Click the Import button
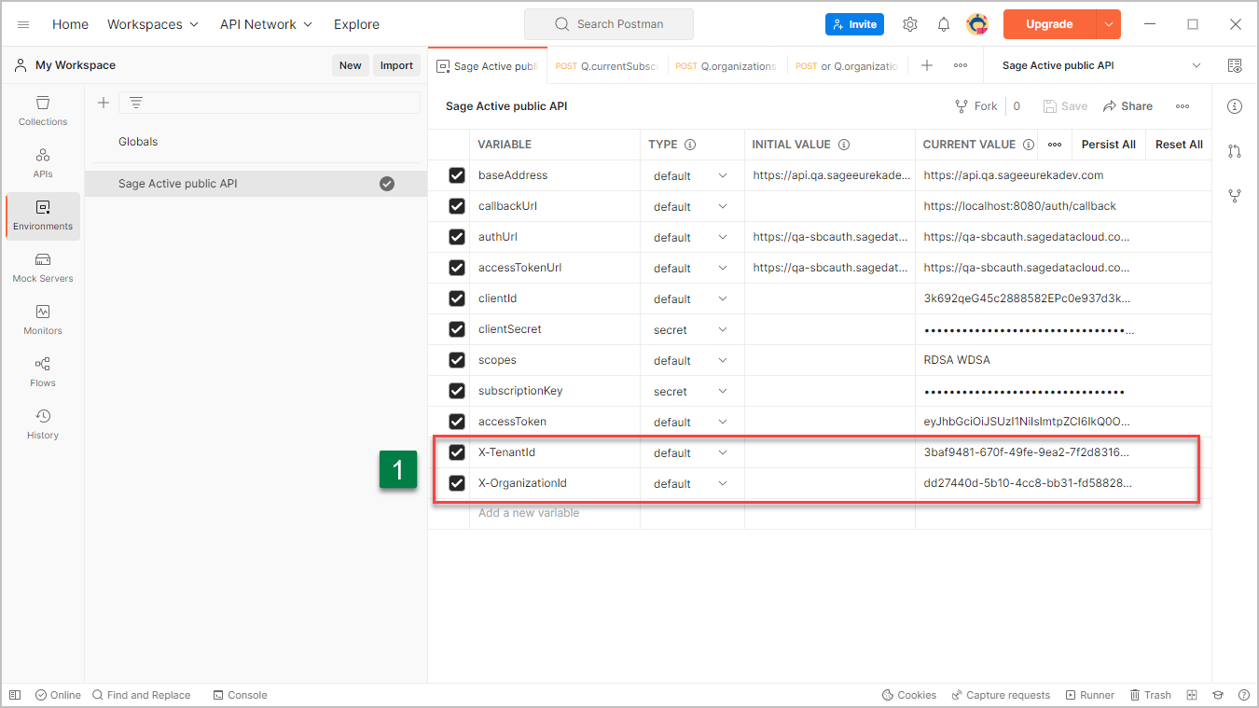This screenshot has width=1259, height=708. coord(396,65)
